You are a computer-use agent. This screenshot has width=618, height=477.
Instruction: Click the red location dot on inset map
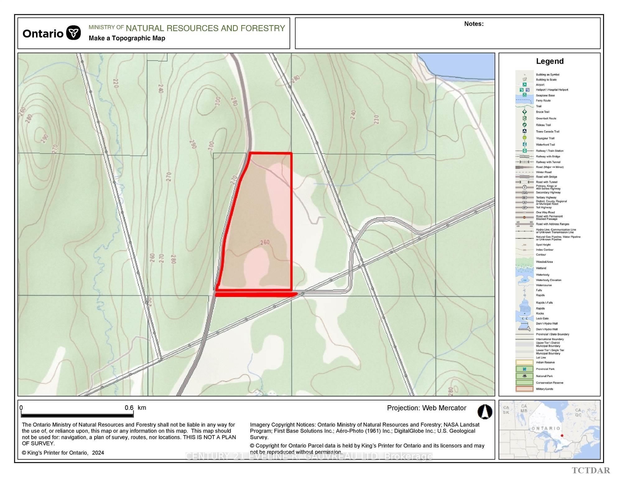pos(562,435)
